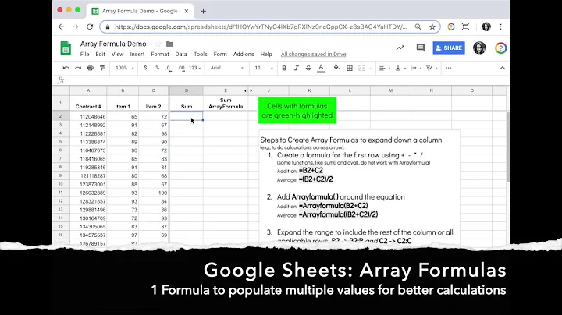Click the browser back arrow
The width and height of the screenshot is (562, 315).
62,27
